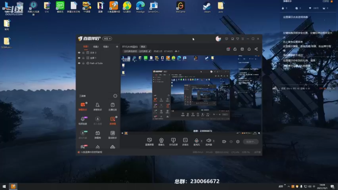Click the bell notification icon in room header
The width and height of the screenshot is (338, 190).
pos(249,49)
